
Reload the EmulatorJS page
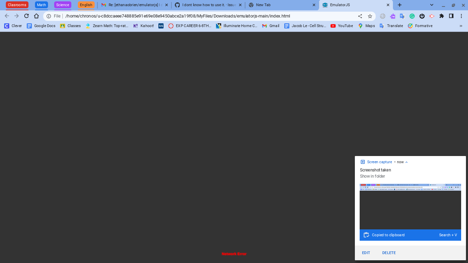click(x=26, y=16)
